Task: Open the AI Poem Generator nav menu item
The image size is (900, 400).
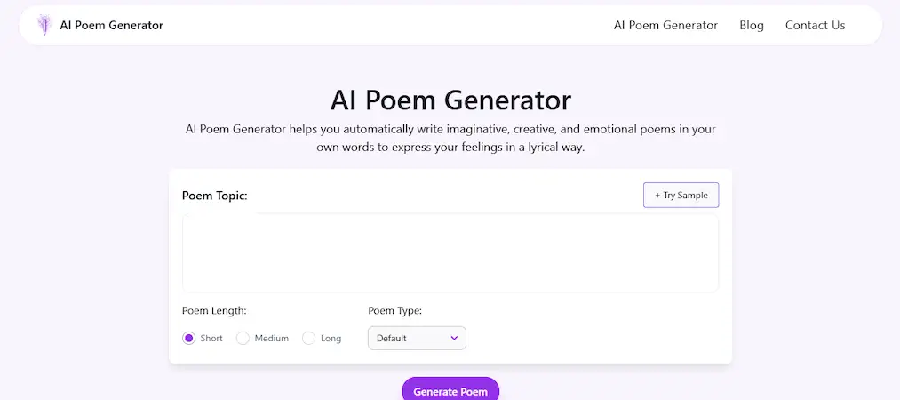Action: (x=665, y=25)
